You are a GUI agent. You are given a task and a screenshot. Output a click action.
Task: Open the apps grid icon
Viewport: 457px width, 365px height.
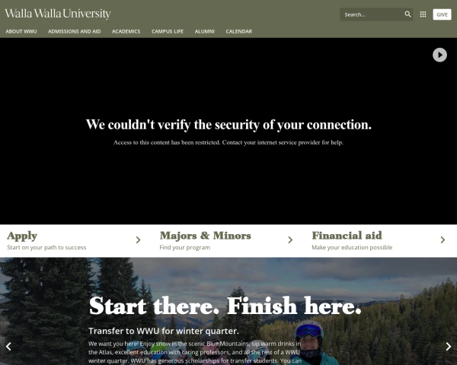point(423,14)
